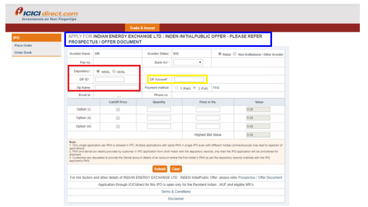The image size is (368, 207).
Task: Click the Investor Name value MR
Action: [97, 54]
